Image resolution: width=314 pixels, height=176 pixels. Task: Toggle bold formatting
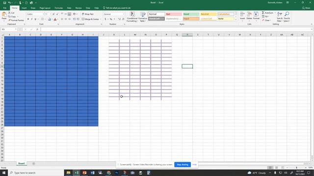click(x=28, y=19)
